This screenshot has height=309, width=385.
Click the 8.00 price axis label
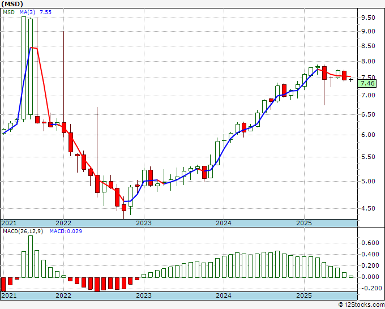[368, 61]
